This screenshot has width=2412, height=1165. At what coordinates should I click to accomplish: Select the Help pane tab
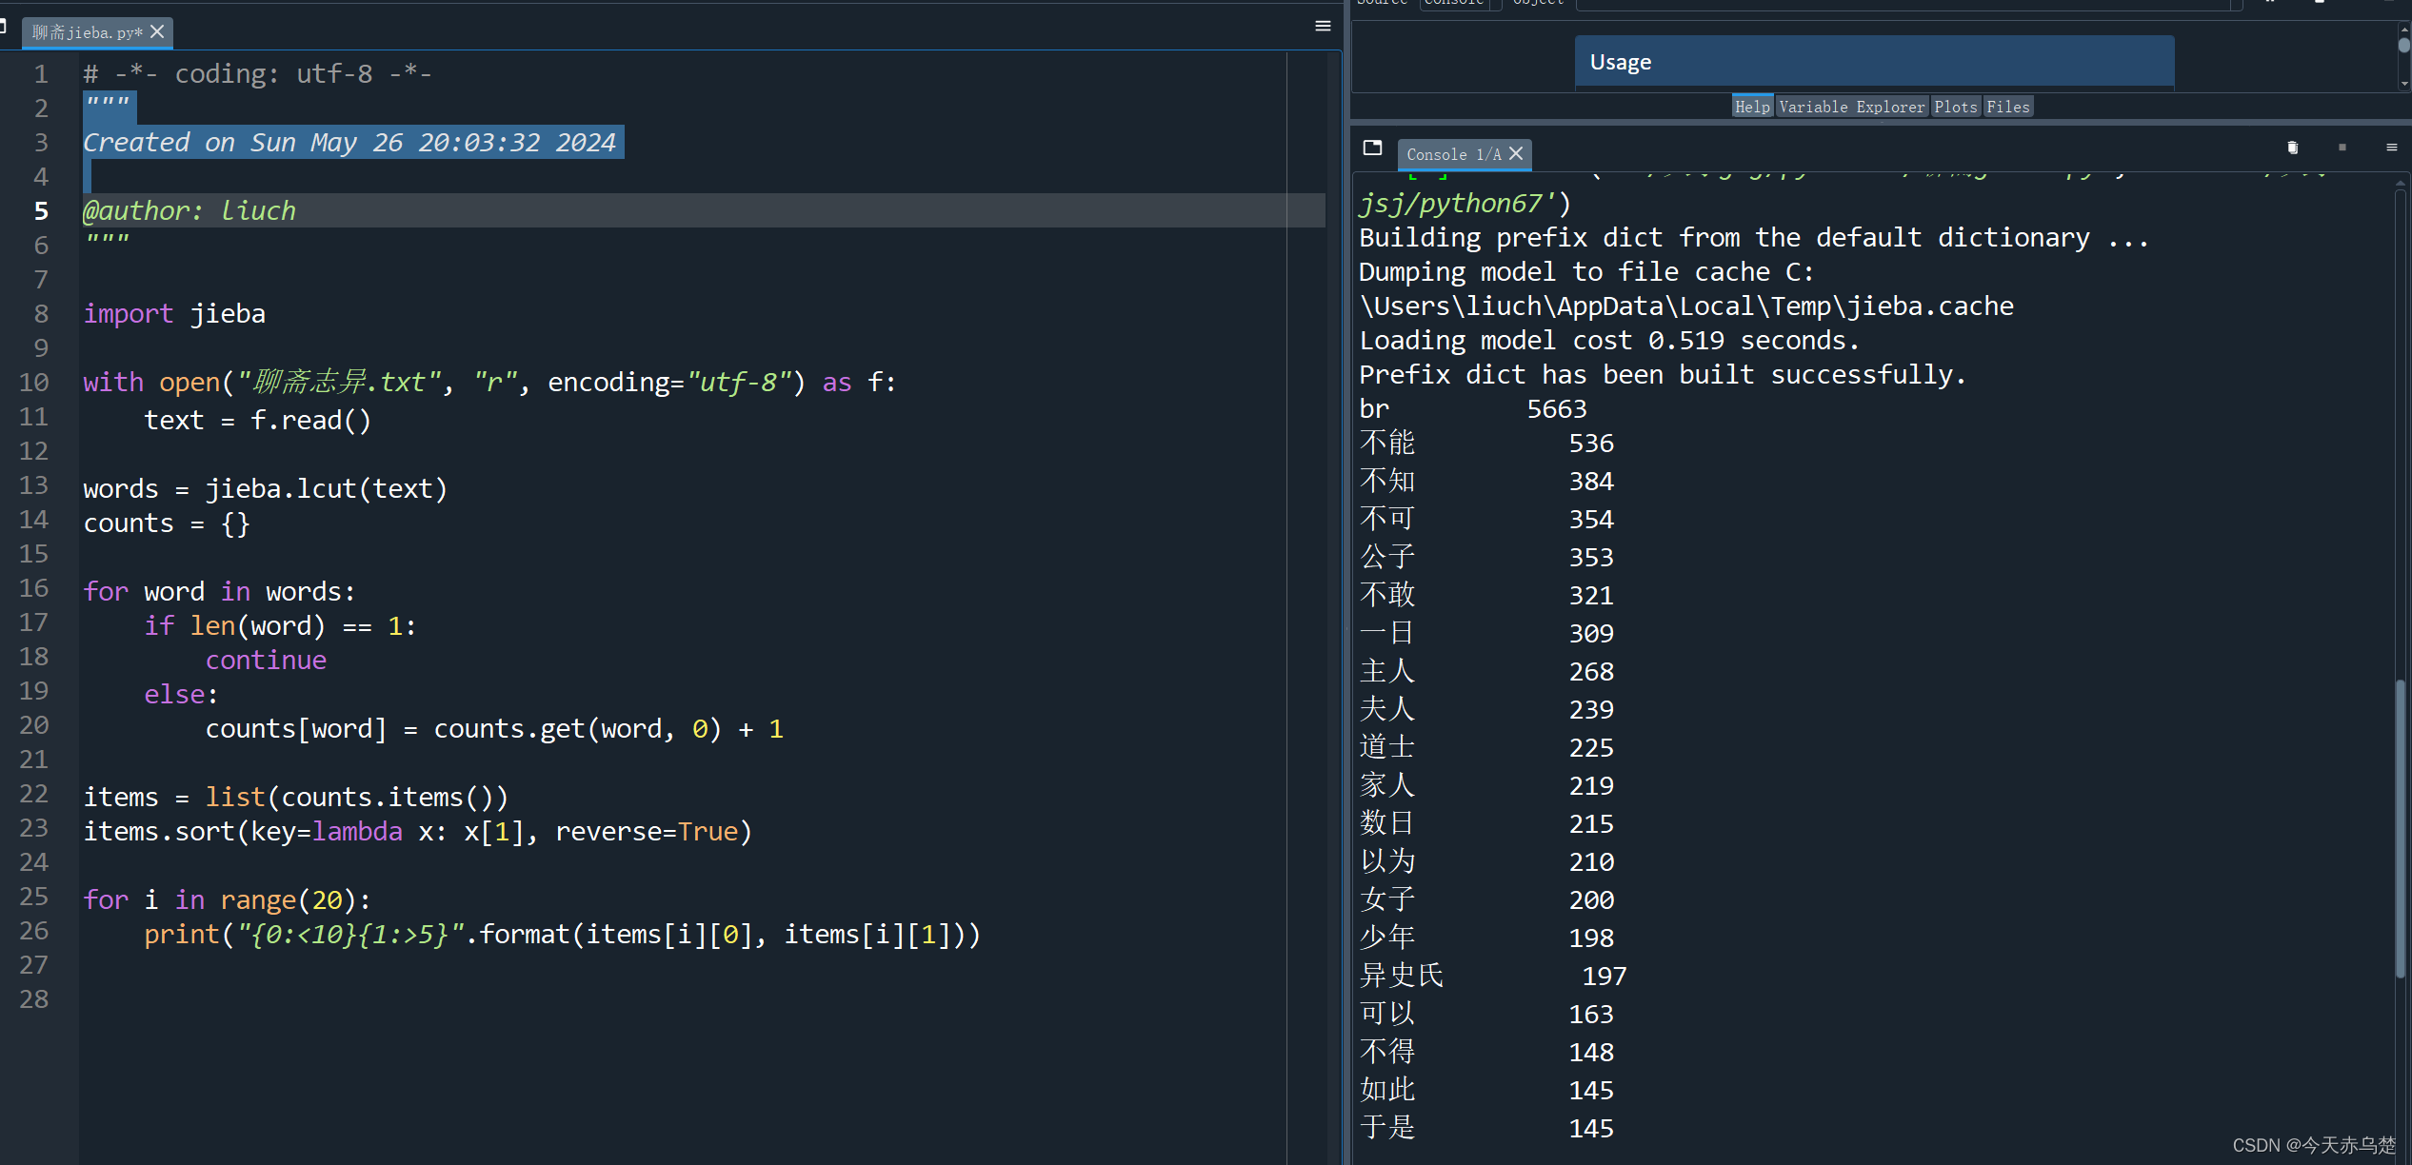1751,106
